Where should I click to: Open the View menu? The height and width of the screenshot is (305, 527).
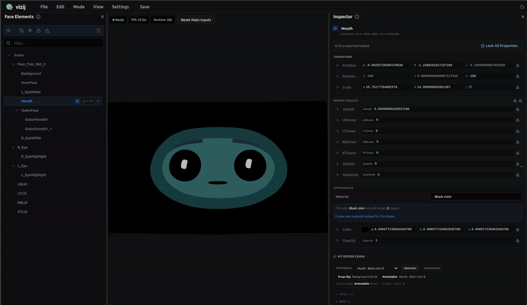pos(98,7)
